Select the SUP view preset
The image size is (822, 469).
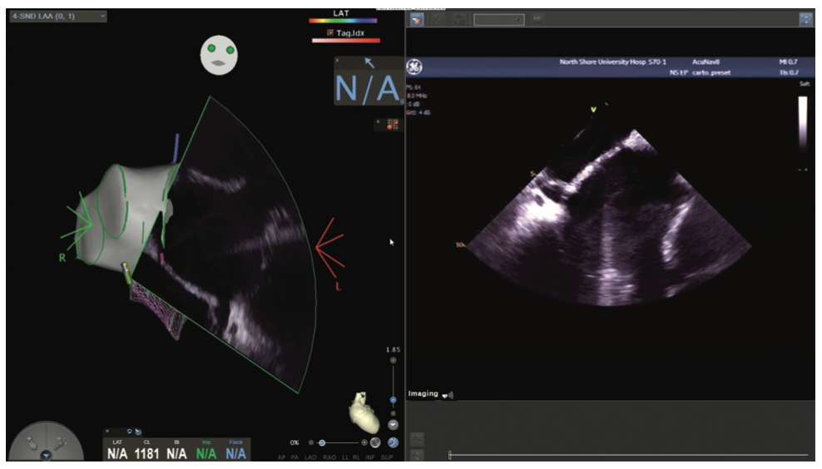[x=387, y=457]
